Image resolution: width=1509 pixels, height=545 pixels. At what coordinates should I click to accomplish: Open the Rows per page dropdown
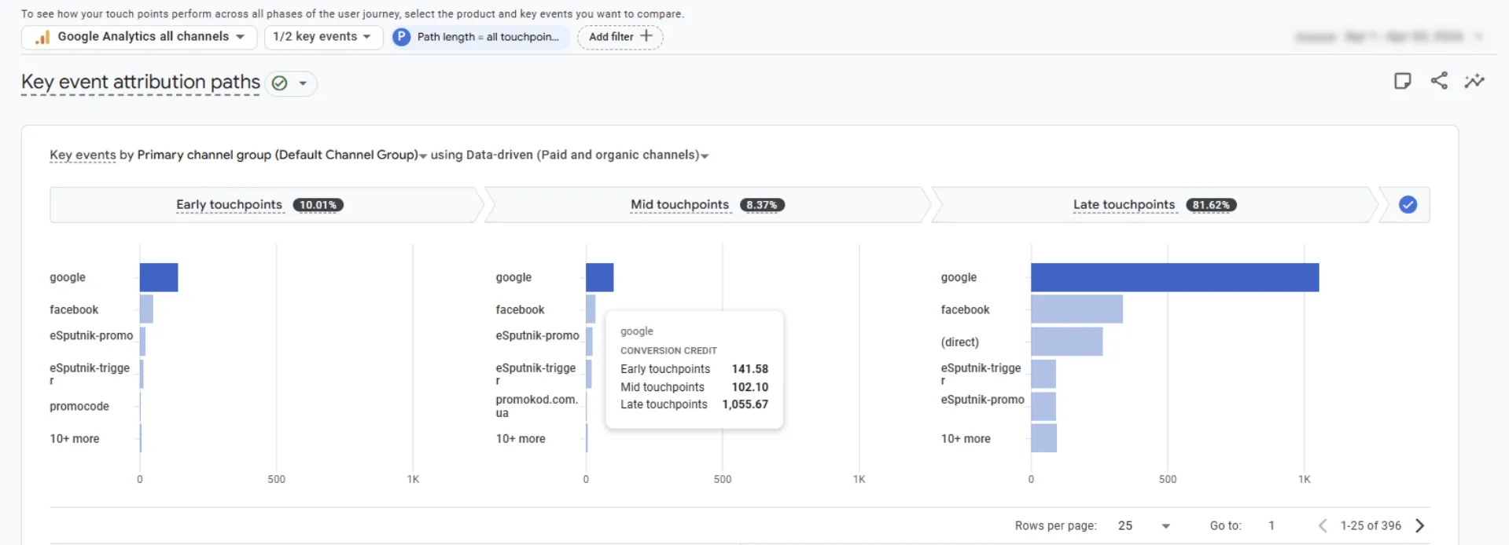[1144, 525]
